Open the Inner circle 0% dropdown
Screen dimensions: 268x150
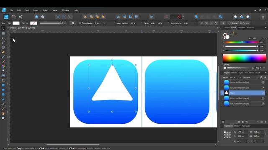point(195,23)
